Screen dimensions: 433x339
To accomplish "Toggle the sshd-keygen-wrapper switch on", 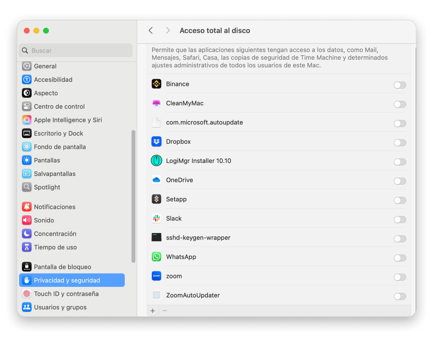I will [400, 239].
